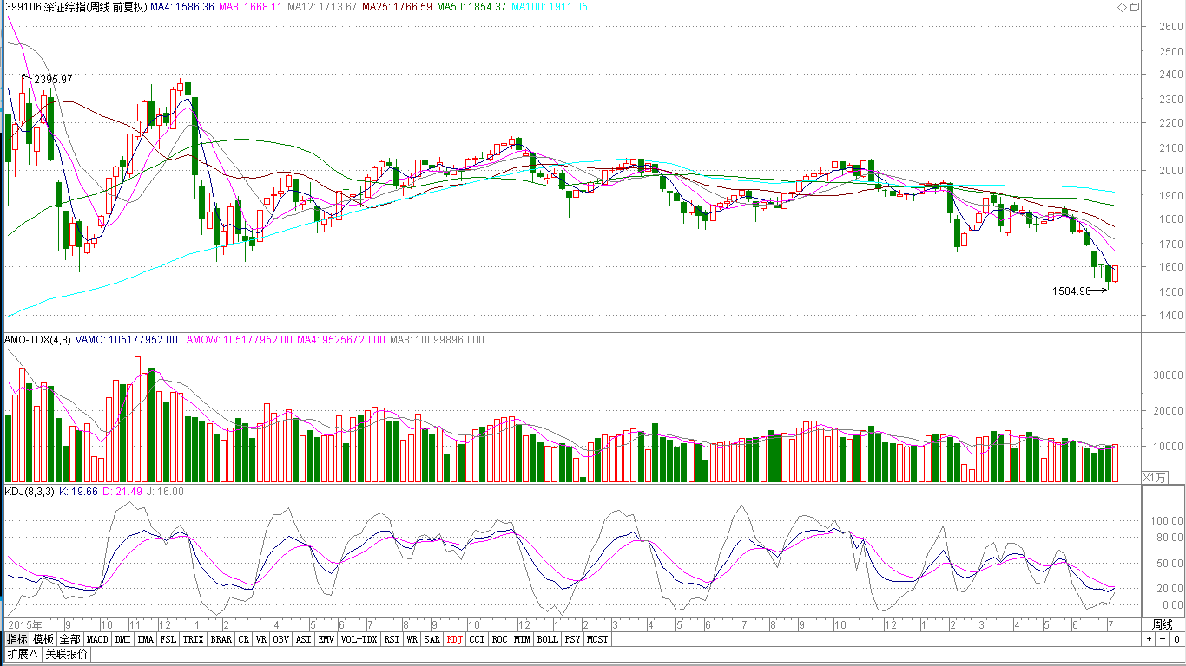Click the J: 16.00 value

click(166, 491)
